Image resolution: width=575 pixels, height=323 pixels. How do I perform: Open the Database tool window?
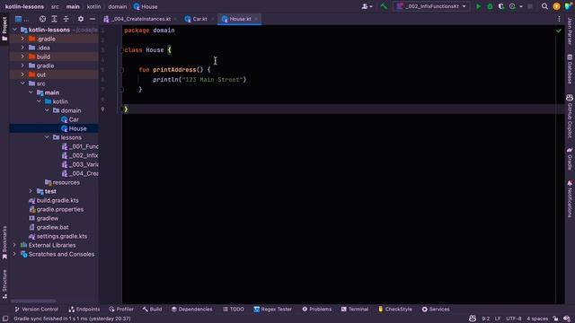[570, 69]
